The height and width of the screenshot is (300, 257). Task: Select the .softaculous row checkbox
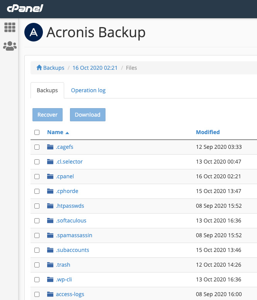point(37,221)
